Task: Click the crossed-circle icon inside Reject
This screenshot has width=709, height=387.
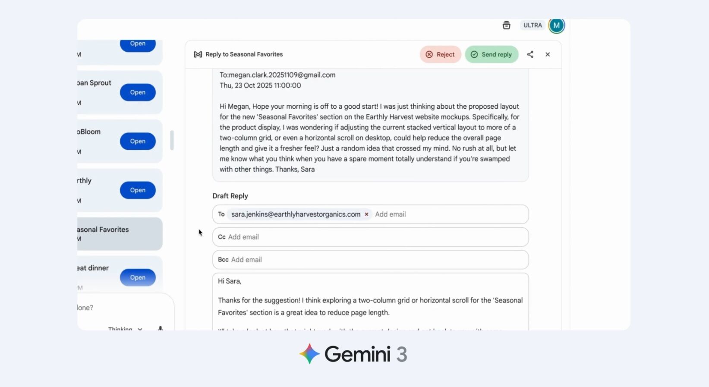Action: pyautogui.click(x=429, y=54)
